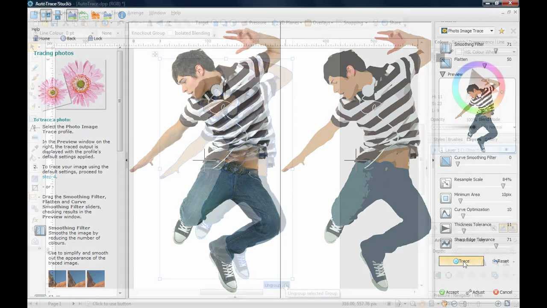Click 'Click to use button' status text
The height and width of the screenshot is (308, 547).
click(112, 304)
